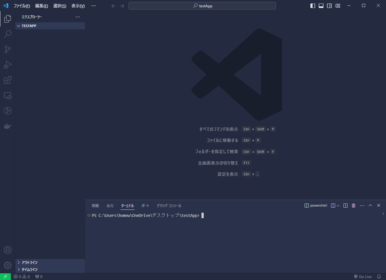386x280 pixels.
Task: Toggle the primary sidebar visibility
Action: coord(312,5)
